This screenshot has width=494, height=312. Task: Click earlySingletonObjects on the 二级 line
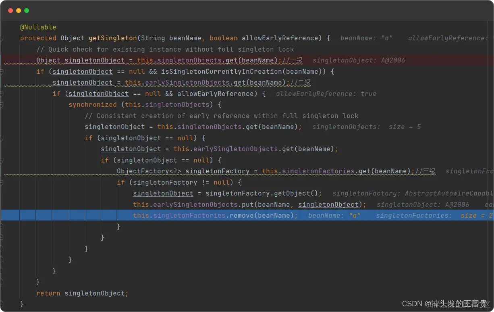(x=187, y=83)
